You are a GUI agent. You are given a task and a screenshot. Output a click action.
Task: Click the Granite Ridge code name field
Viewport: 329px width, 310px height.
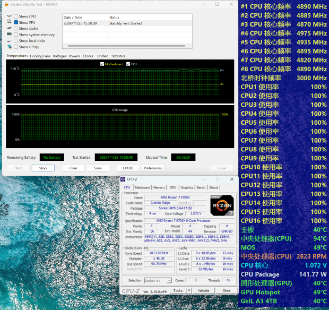160,203
